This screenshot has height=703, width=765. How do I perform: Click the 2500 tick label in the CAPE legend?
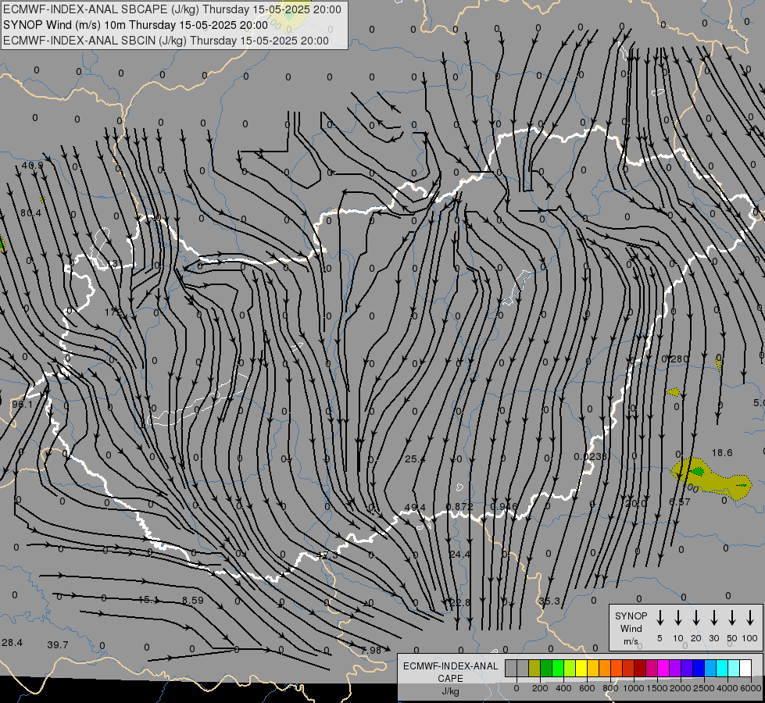click(704, 688)
